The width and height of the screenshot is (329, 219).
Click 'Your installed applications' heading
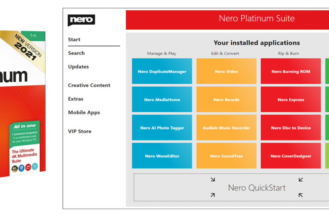[x=256, y=43]
